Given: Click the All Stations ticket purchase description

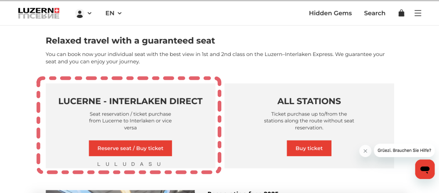Looking at the screenshot, I should [x=309, y=121].
